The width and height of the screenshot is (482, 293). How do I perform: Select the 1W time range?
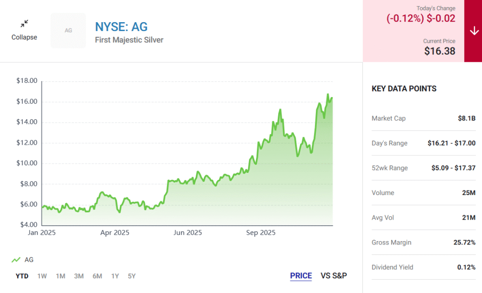pyautogui.click(x=42, y=276)
